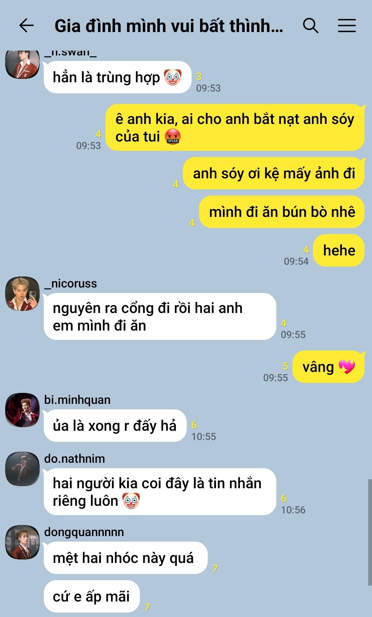Open _nicoruss profile avatar

22,294
